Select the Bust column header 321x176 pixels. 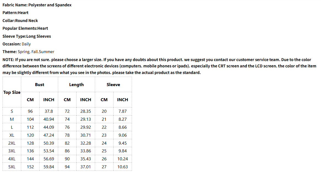pos(39,85)
